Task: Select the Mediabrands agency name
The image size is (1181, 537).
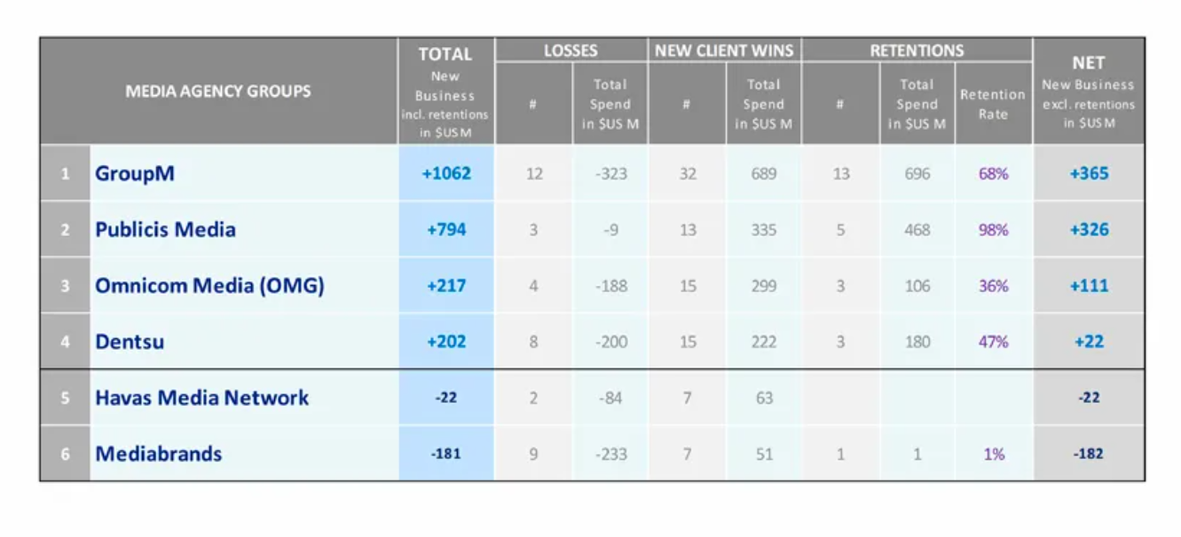Action: click(159, 454)
